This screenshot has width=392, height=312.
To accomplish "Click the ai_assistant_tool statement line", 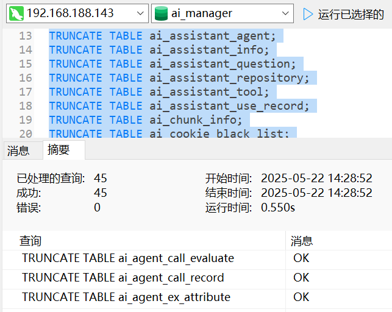I will pos(159,92).
